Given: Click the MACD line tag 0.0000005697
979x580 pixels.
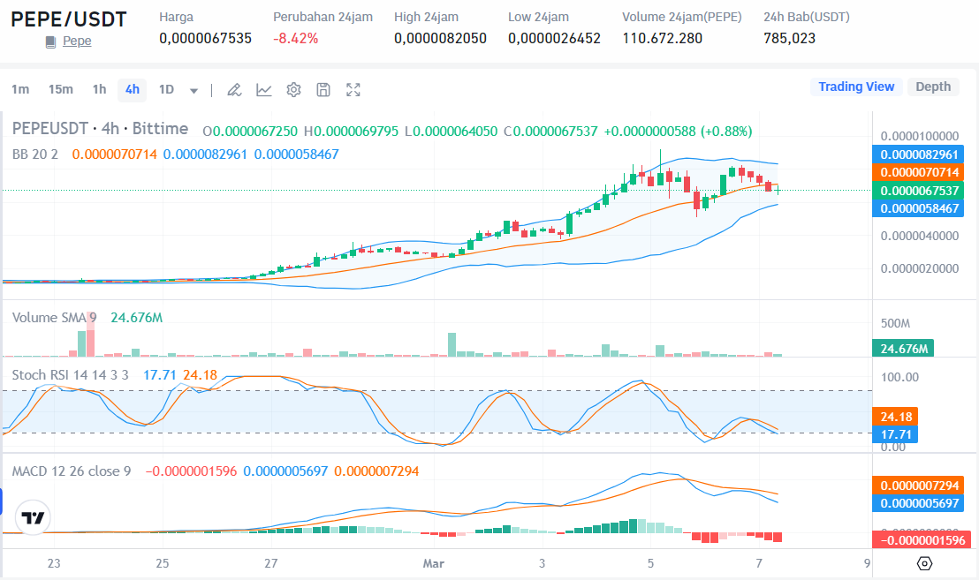Looking at the screenshot, I should pos(919,503).
